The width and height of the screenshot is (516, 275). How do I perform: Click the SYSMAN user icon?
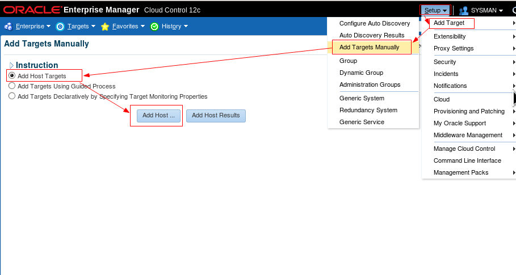click(463, 11)
